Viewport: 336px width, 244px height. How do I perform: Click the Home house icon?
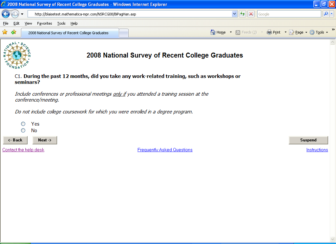(213, 32)
